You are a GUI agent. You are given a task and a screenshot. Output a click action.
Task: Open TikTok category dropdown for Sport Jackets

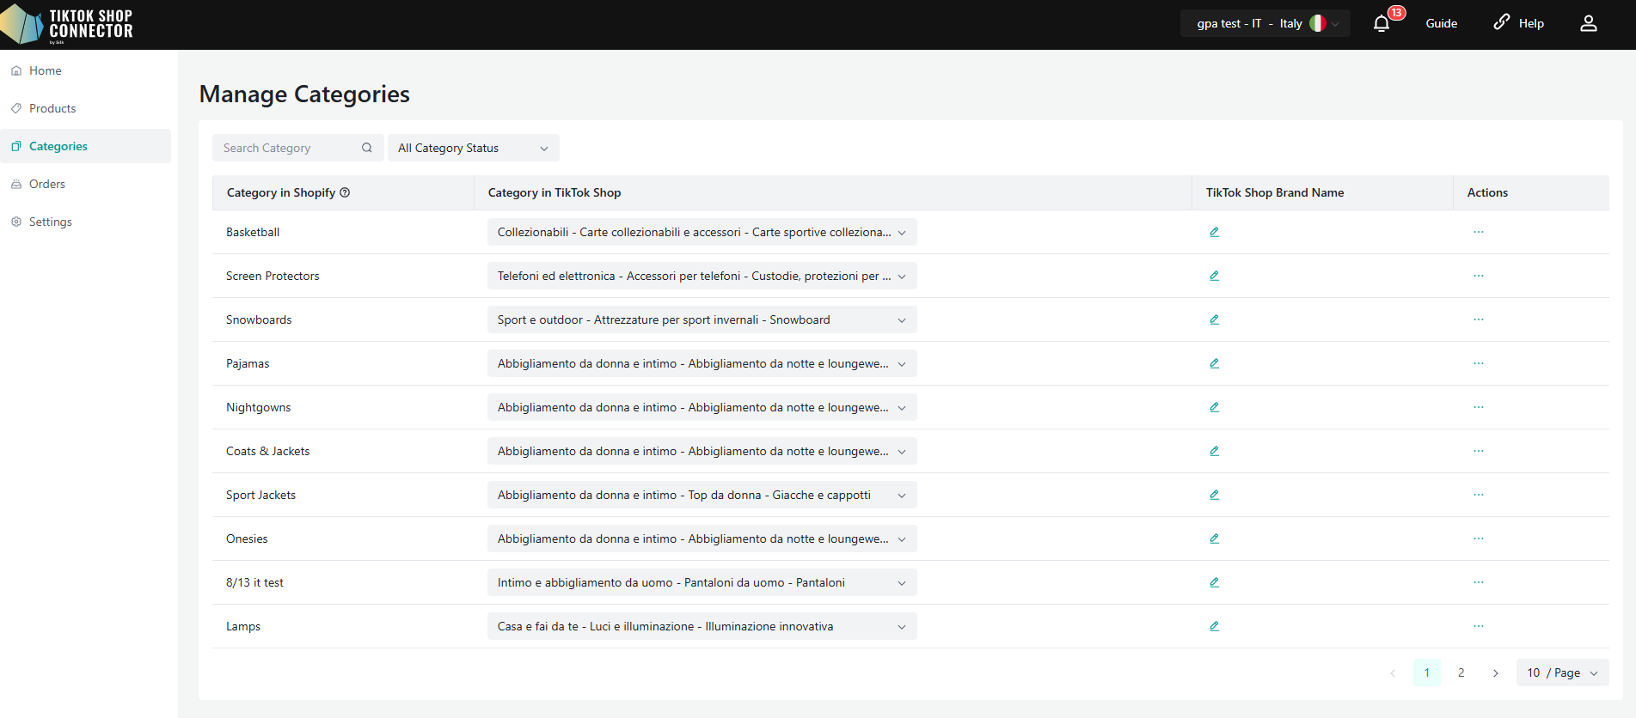702,495
